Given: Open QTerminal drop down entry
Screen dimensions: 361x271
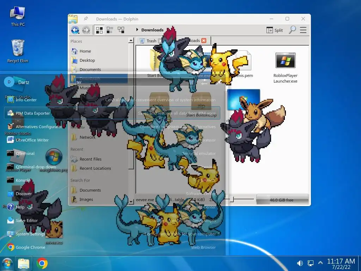Looking at the screenshot, I should [x=112, y=167].
